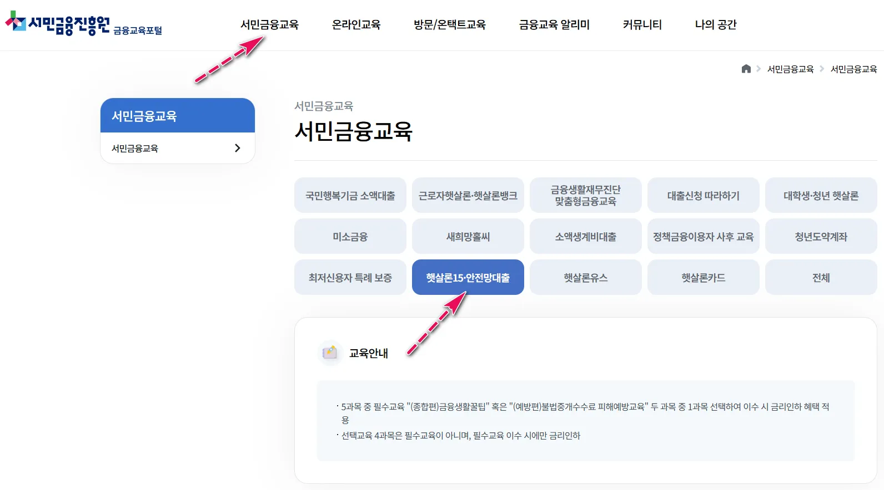Open the 방문/온택트교육 menu

[449, 24]
